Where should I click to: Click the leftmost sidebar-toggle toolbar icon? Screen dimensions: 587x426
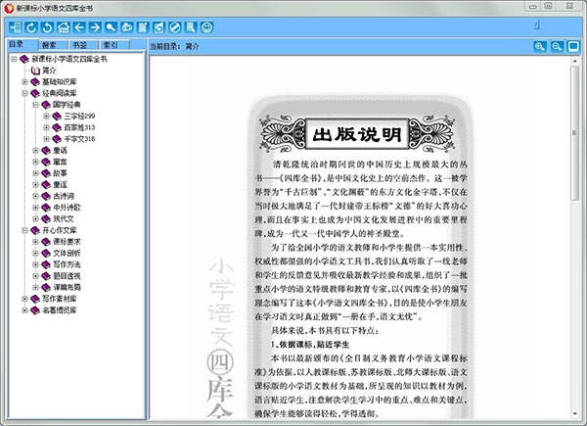coord(13,27)
